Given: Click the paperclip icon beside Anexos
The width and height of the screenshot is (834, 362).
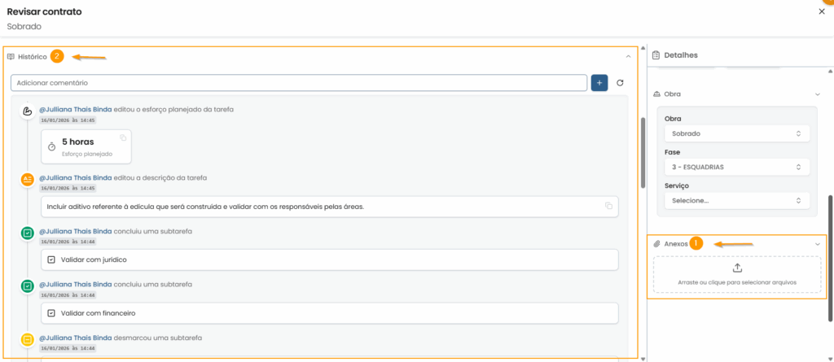Looking at the screenshot, I should pyautogui.click(x=656, y=244).
